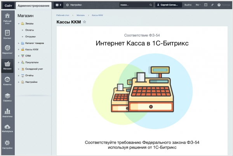Open the Сергей user profile button
The width and height of the screenshot is (233, 156).
point(169,5)
